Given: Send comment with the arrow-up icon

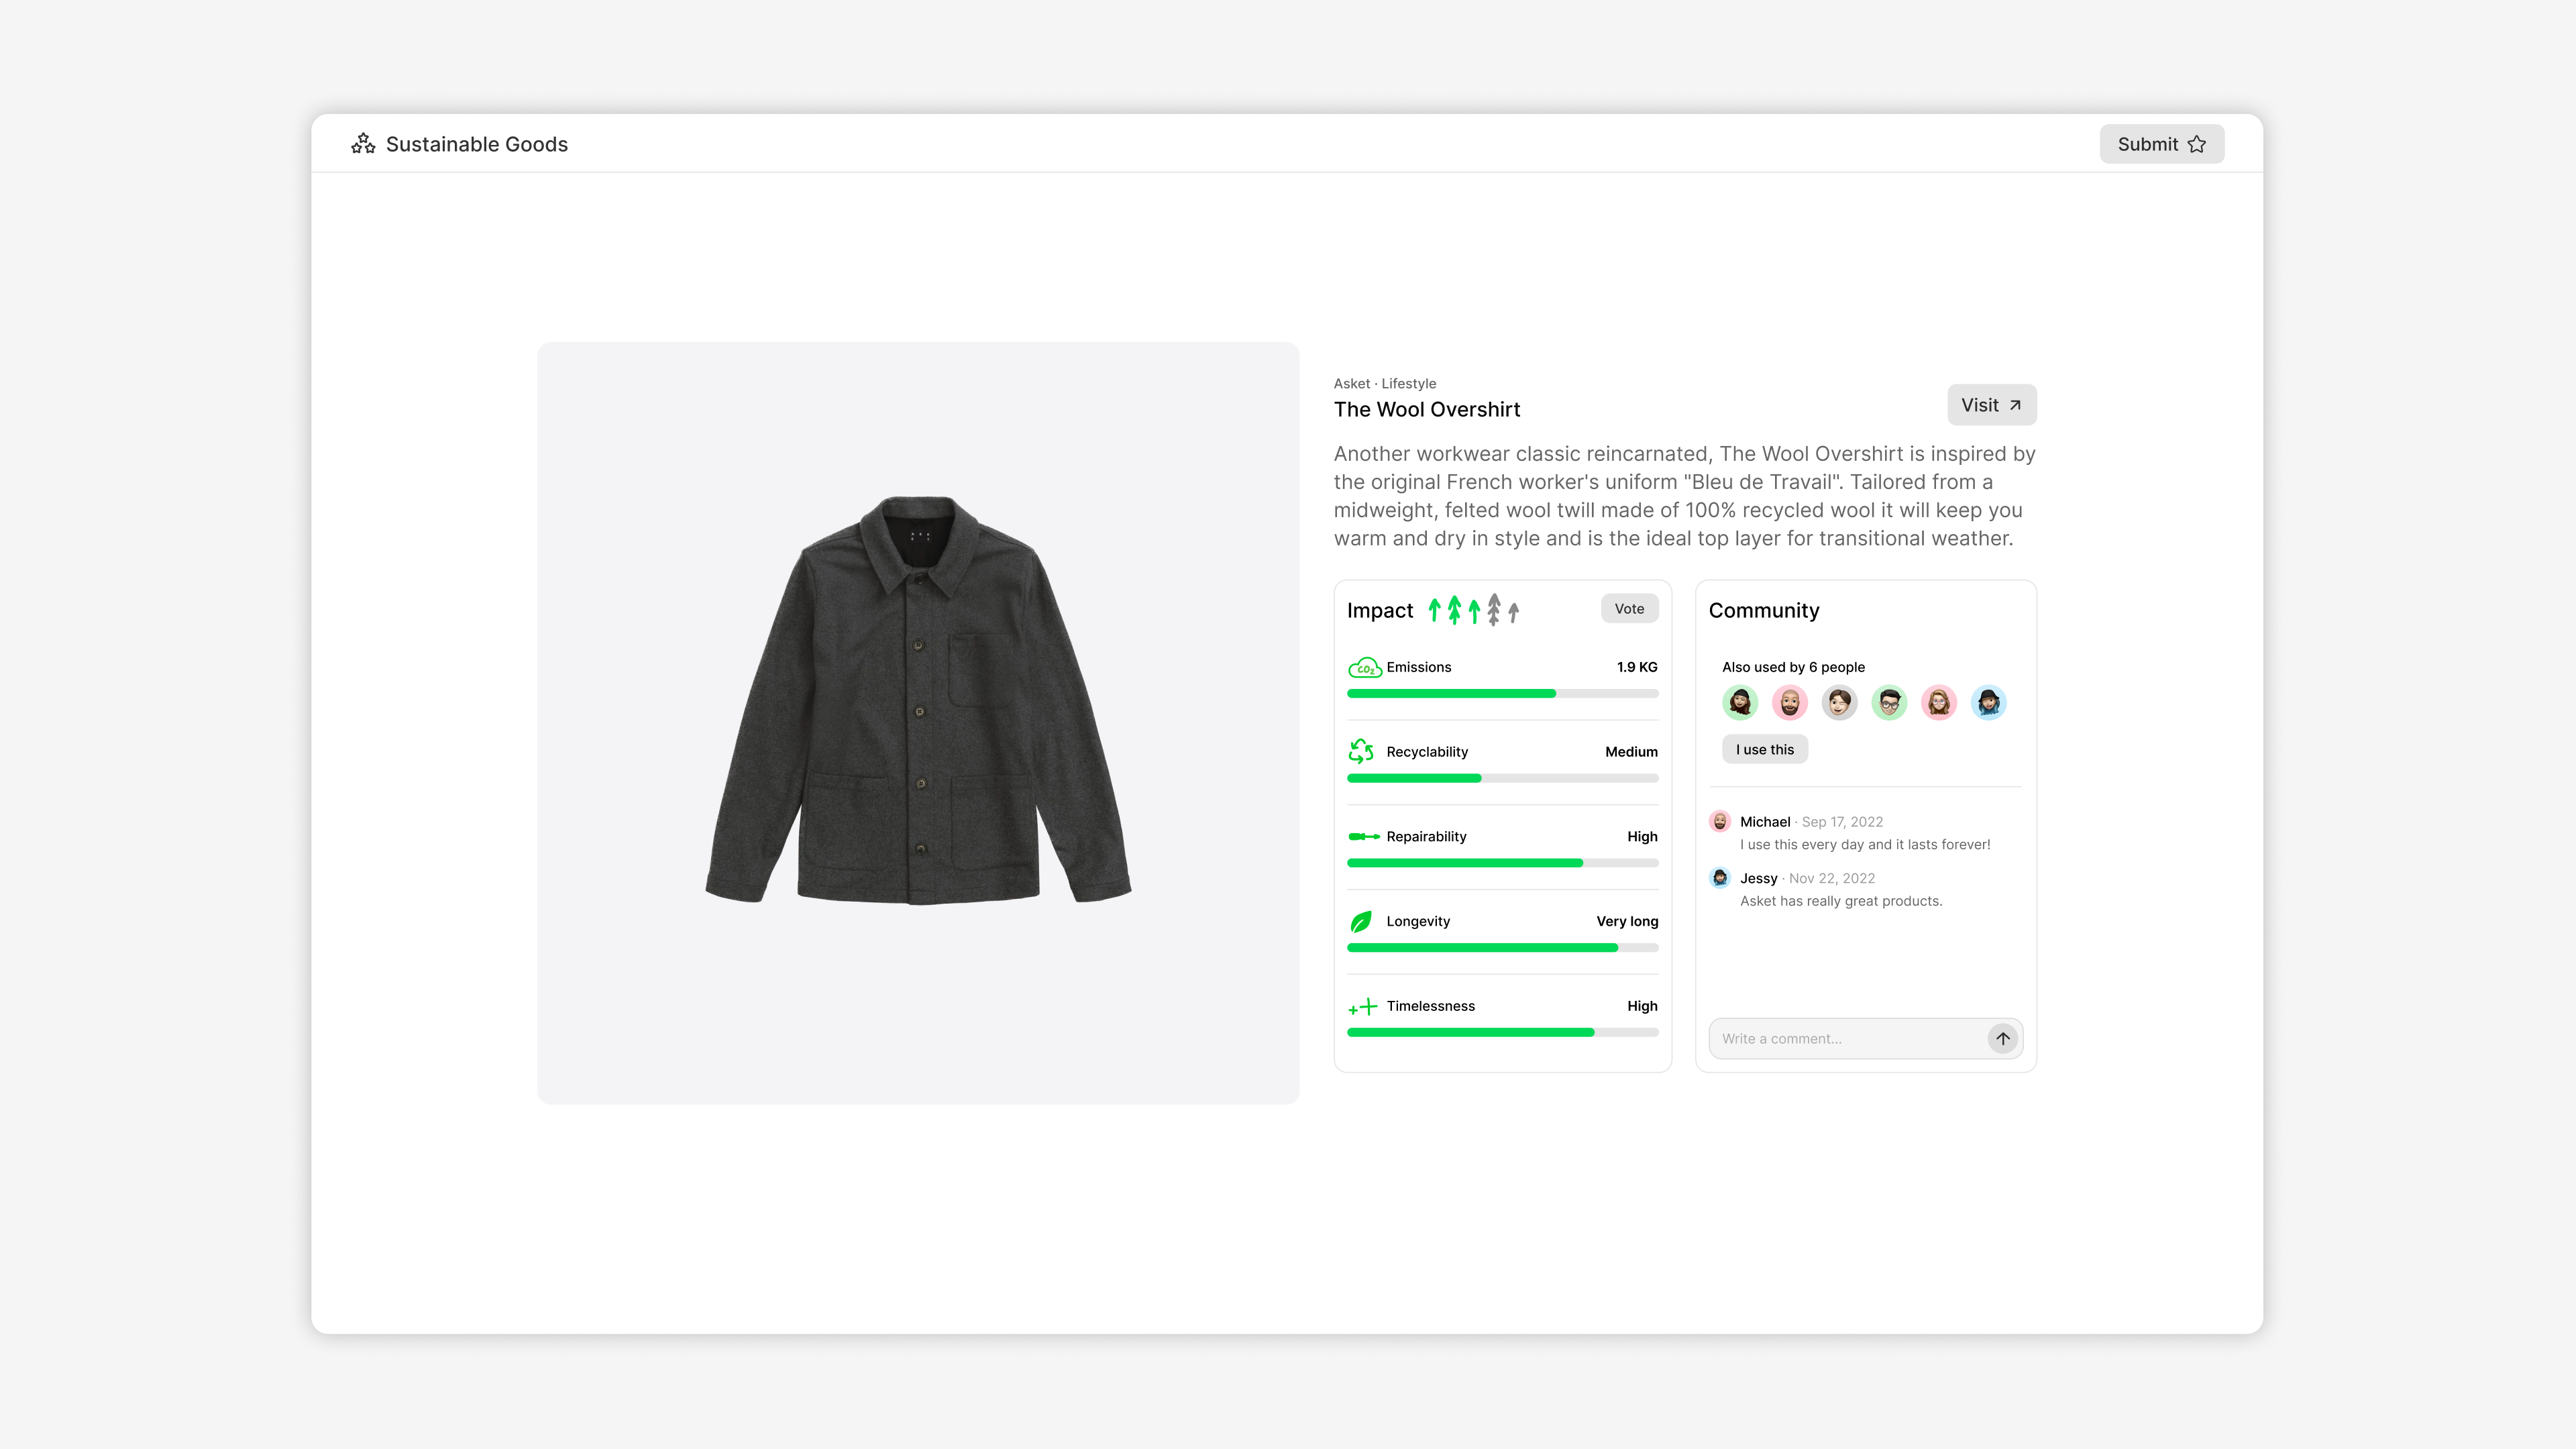Looking at the screenshot, I should 2002,1038.
